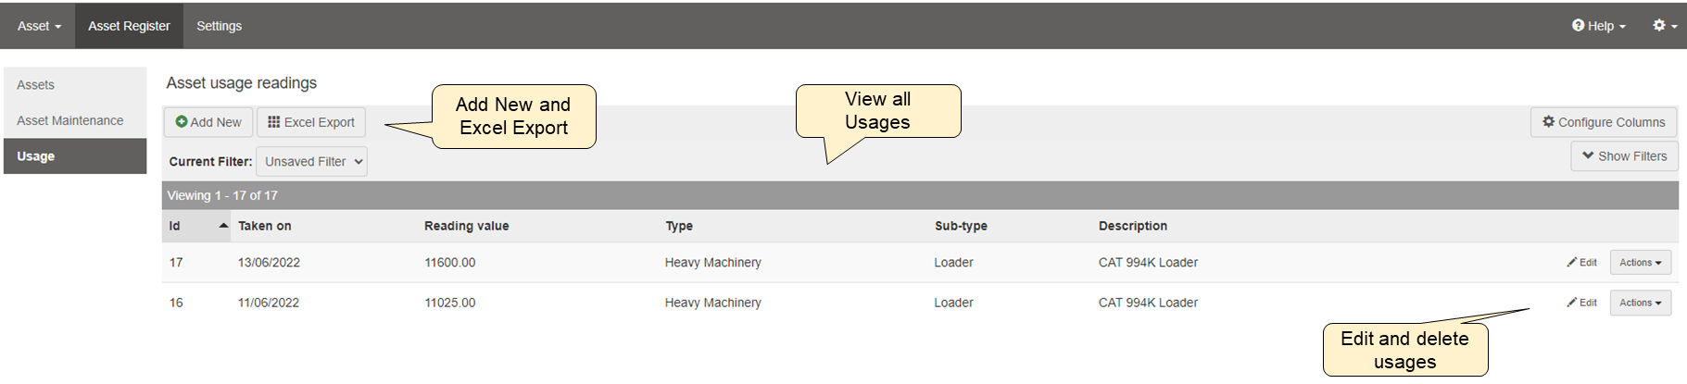This screenshot has height=384, width=1687.
Task: Toggle the Id column sort arrow
Action: click(x=223, y=226)
